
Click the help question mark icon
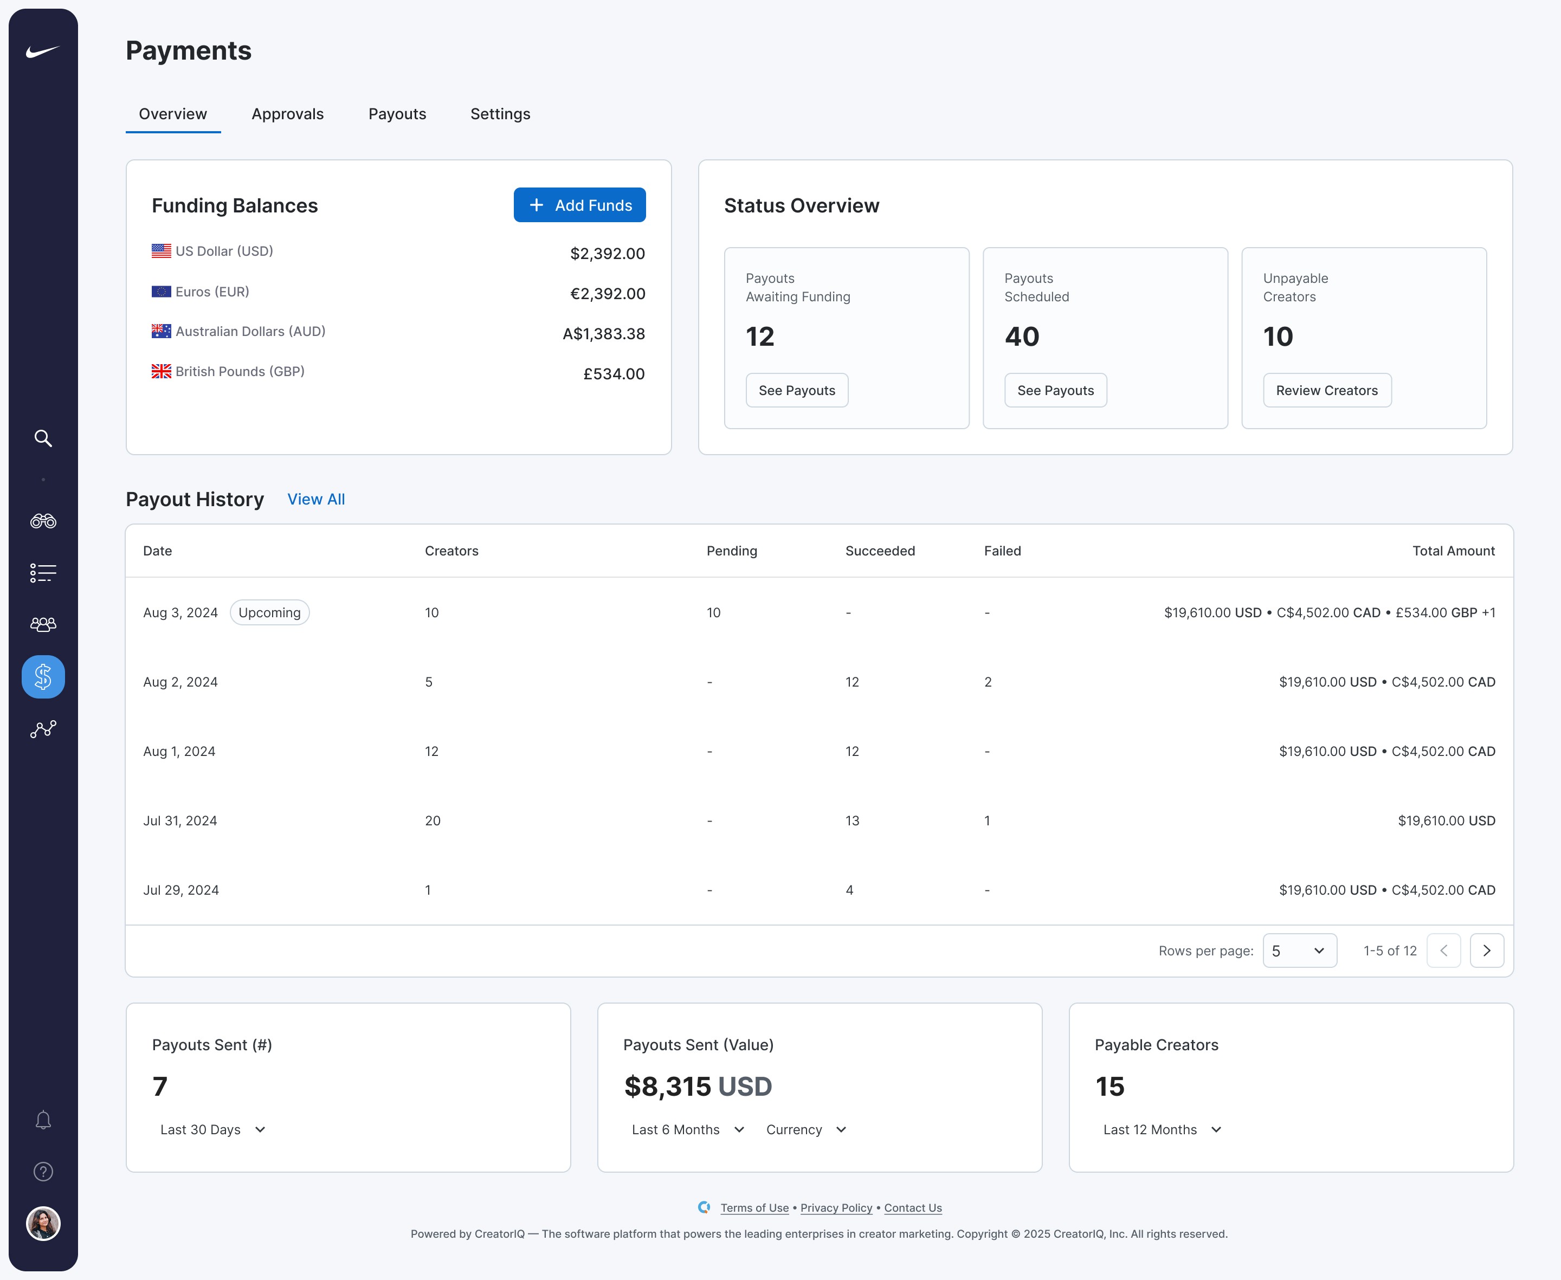[43, 1172]
